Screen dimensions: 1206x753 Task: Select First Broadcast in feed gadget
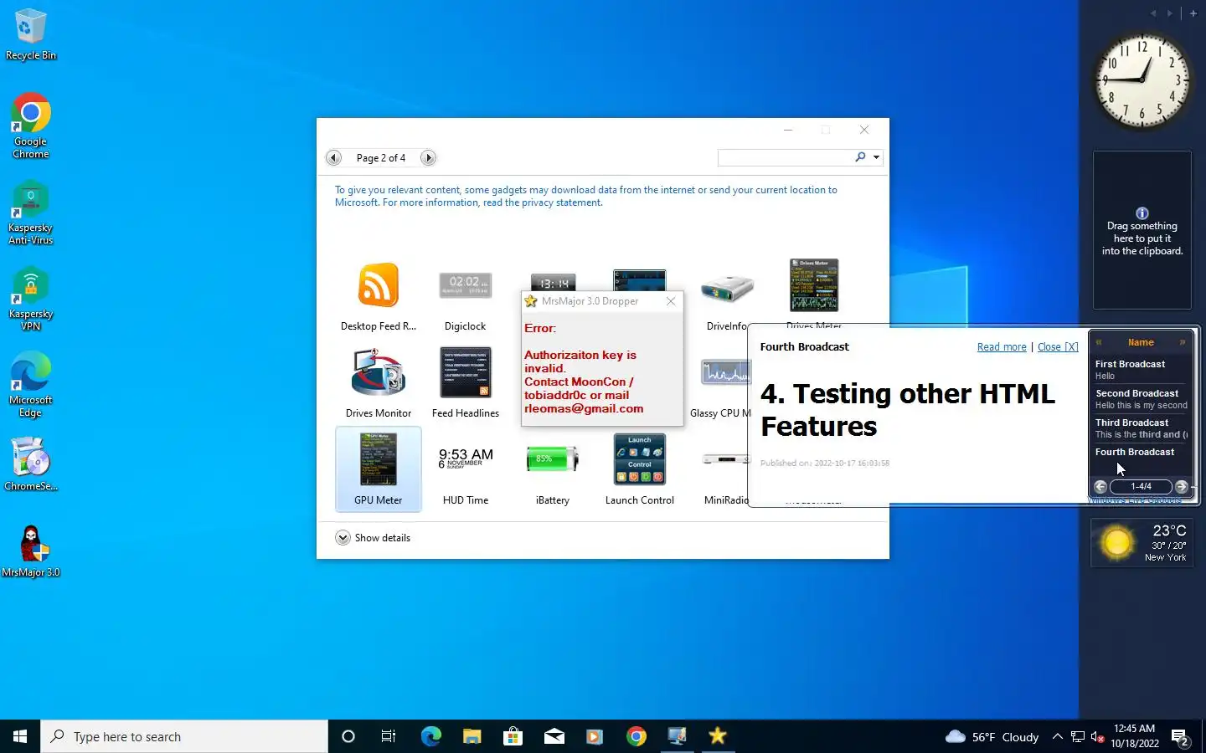(1141, 370)
